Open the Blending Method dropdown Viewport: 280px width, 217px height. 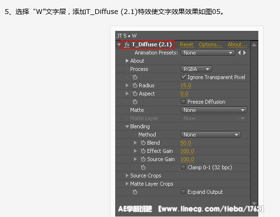(x=211, y=135)
